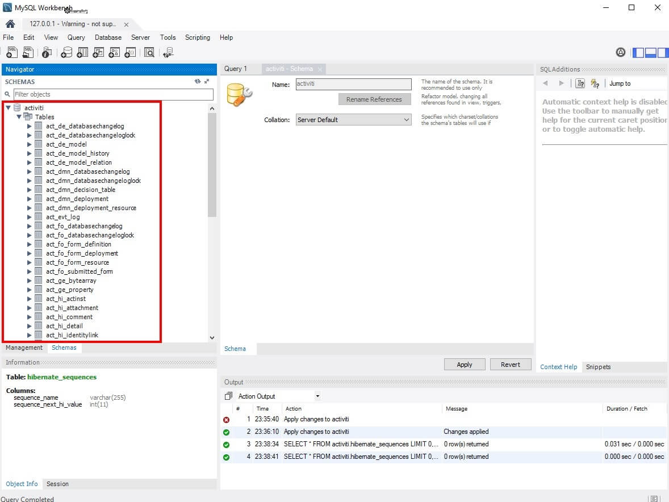Viewport: 669px width, 502px height.
Task: Open the Jump to dropdown
Action: coord(620,83)
